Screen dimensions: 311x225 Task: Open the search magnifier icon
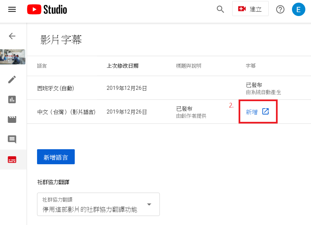220,9
